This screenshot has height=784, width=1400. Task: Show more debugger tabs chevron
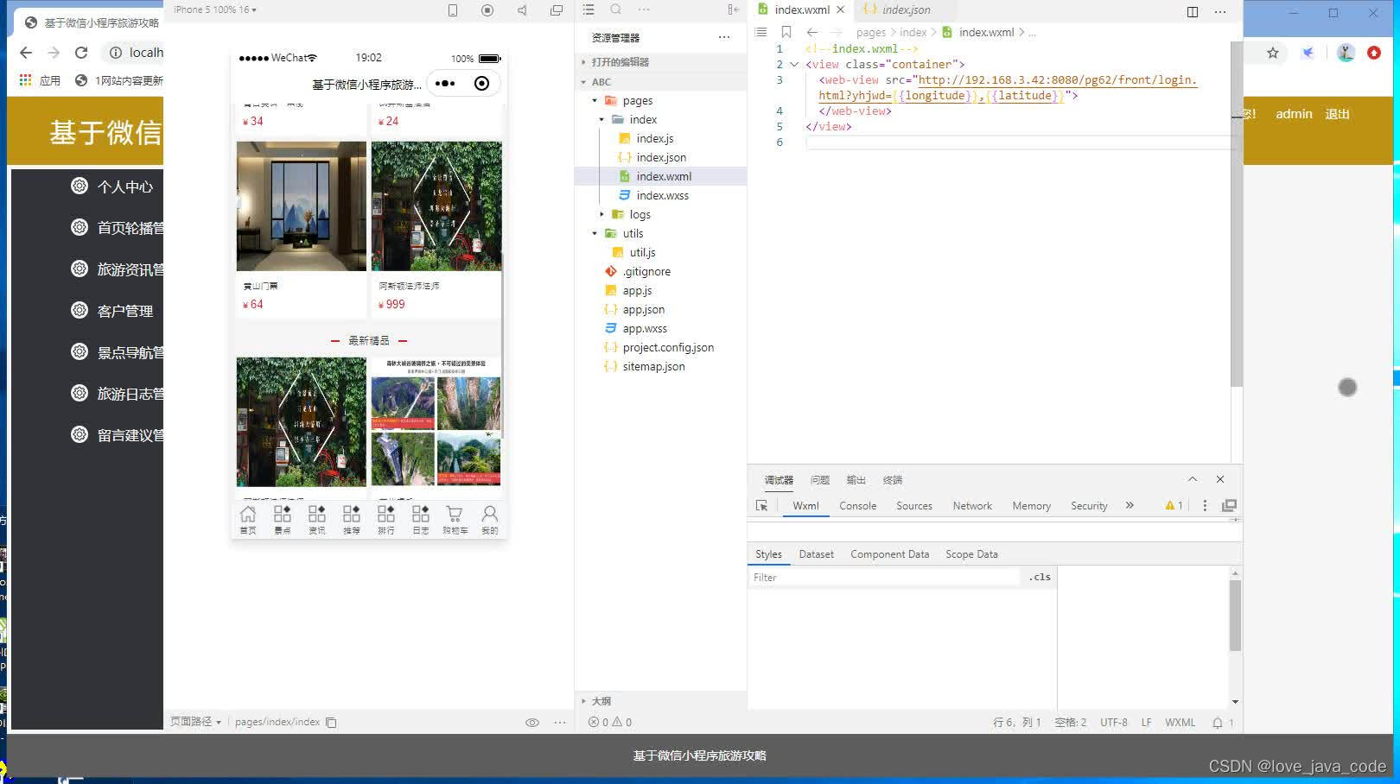[x=1130, y=506]
